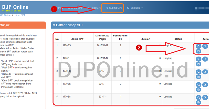The image size is (209, 109).
Task: Click the Jumlah value 0 in row 5
Action: click(160, 97)
